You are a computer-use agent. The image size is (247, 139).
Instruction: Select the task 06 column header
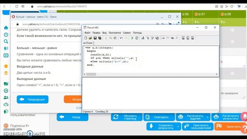tap(187, 14)
